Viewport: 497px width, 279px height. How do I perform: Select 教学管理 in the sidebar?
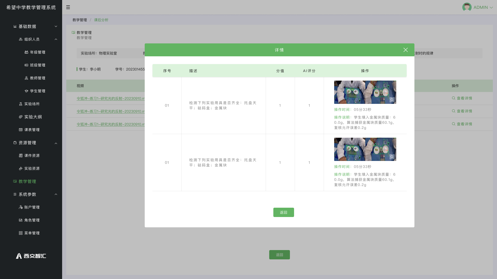[x=27, y=181]
